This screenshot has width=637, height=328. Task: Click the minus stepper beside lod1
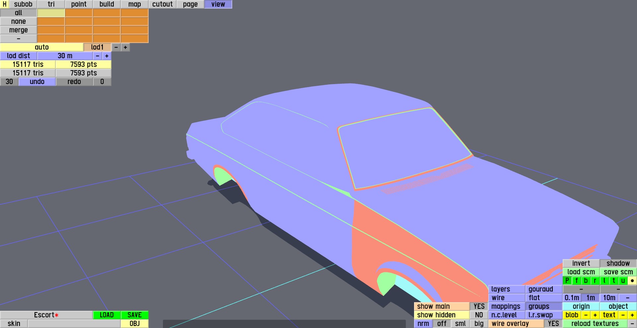point(116,47)
